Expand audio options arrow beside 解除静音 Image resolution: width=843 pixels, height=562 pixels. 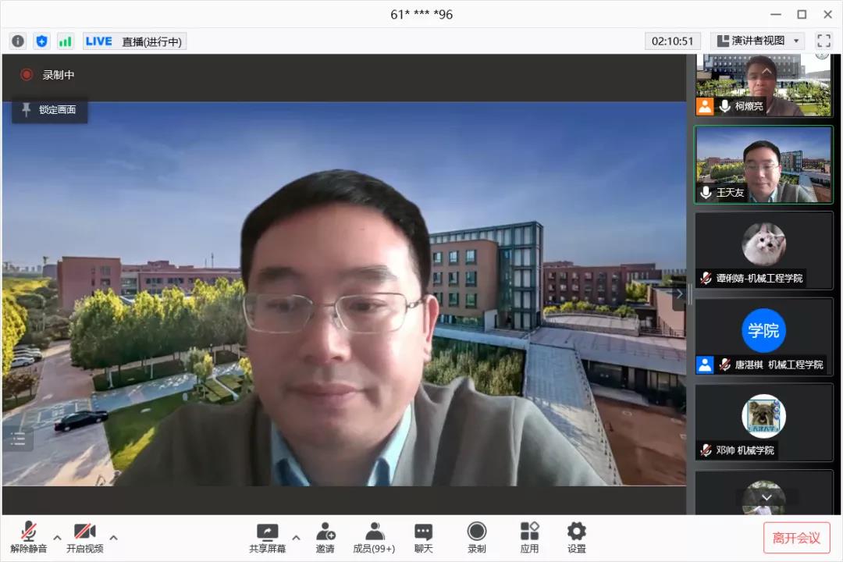(x=57, y=537)
